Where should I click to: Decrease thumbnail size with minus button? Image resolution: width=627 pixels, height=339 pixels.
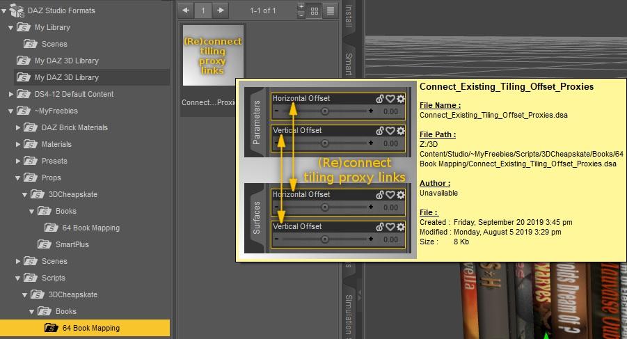pos(301,15)
